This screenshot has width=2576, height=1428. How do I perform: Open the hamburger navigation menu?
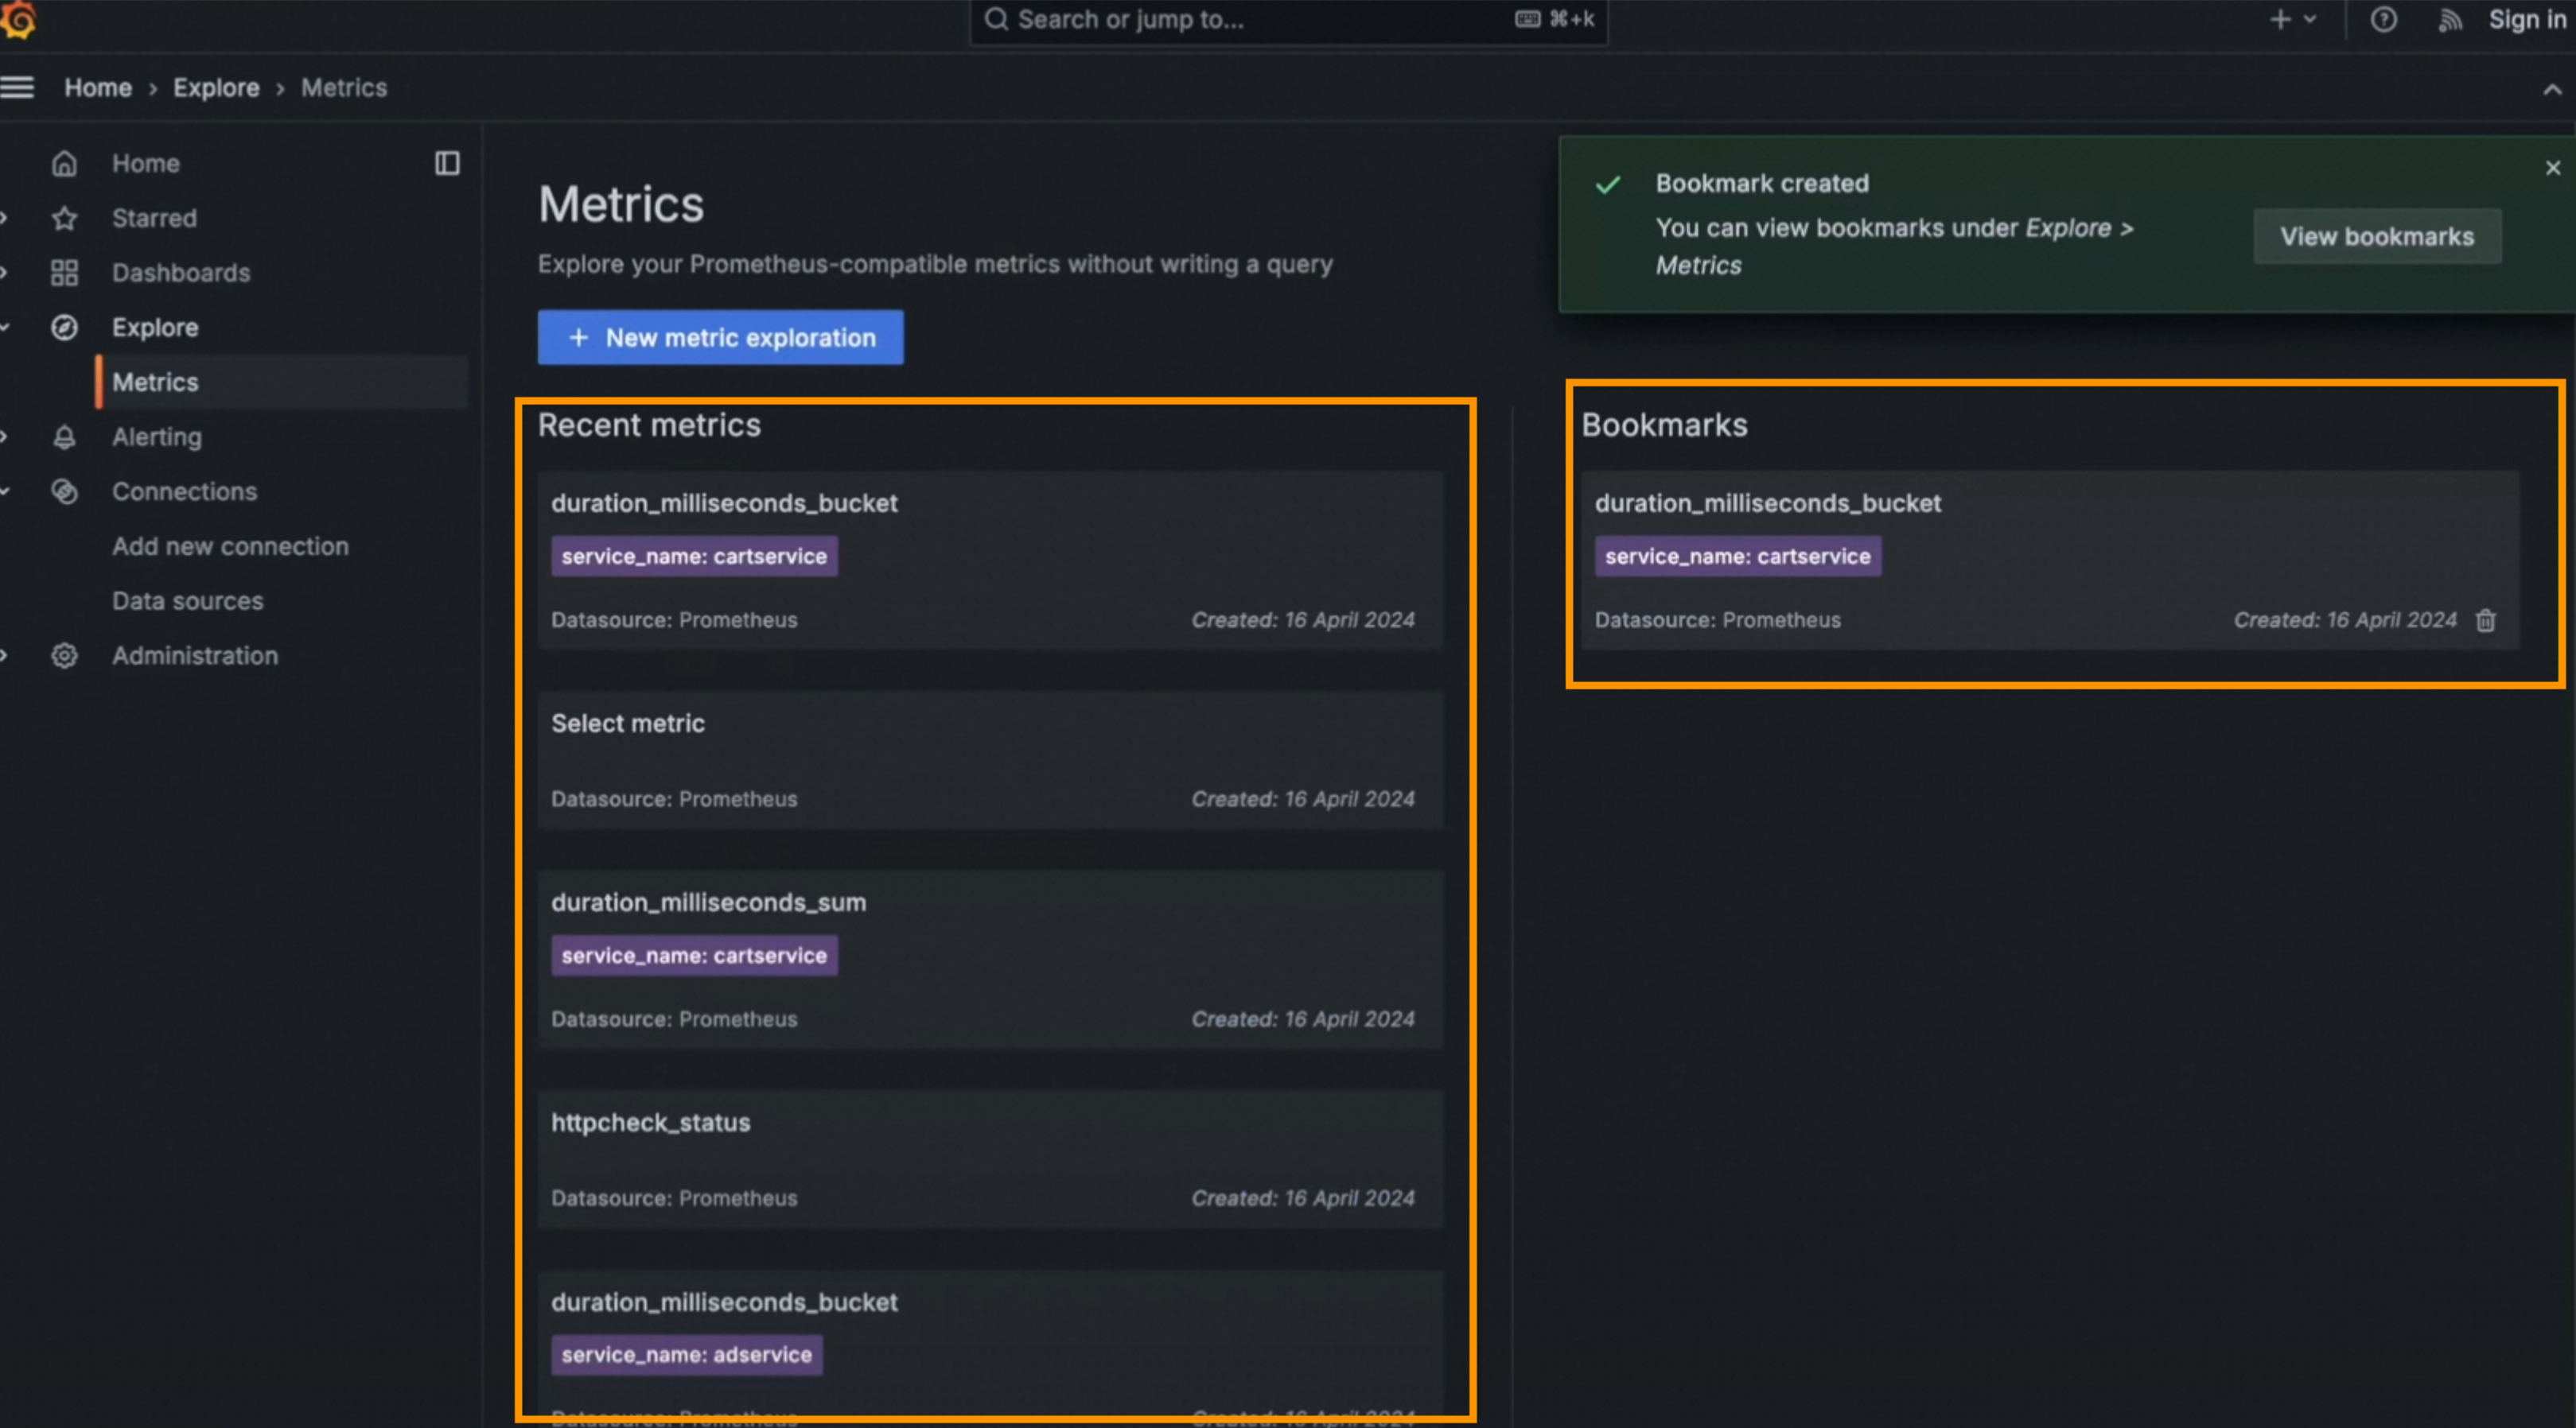17,88
